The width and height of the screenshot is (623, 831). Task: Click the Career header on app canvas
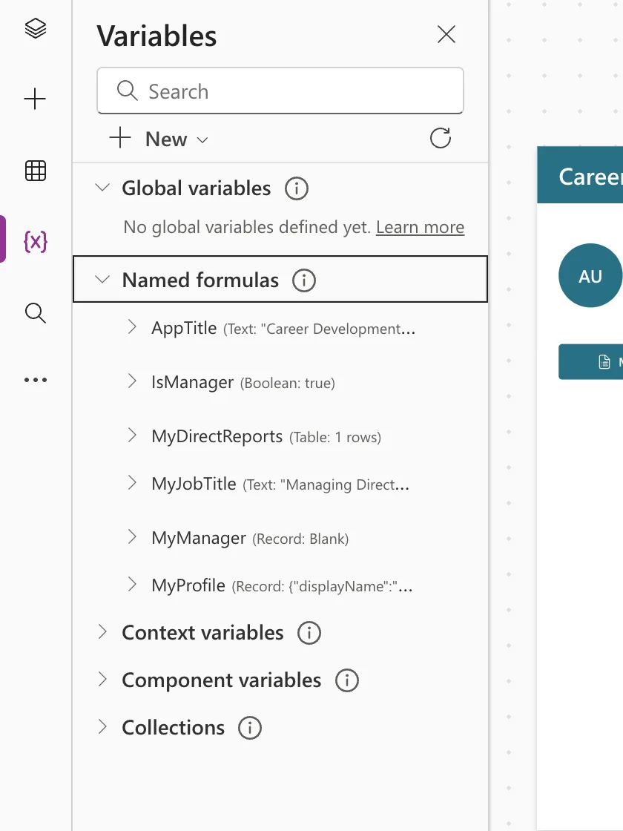pos(580,175)
